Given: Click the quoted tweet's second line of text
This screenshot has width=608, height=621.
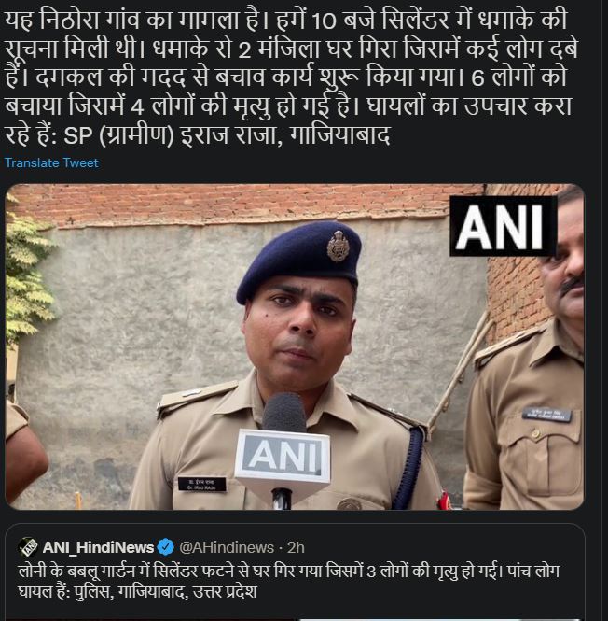Looking at the screenshot, I should [138, 592].
